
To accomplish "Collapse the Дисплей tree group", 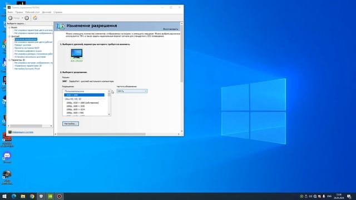I will tap(9, 36).
